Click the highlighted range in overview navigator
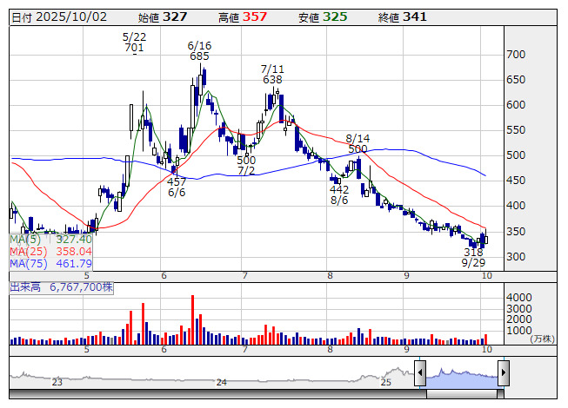This screenshot has height=408, width=568. 462,378
